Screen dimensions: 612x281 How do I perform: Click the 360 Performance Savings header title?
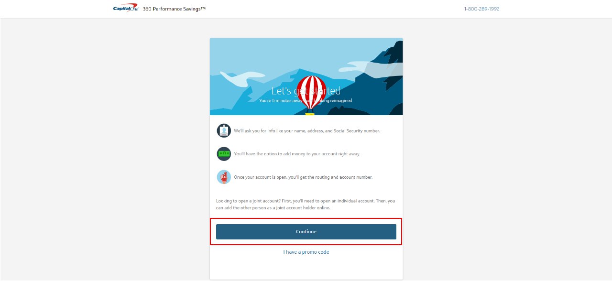pos(174,9)
